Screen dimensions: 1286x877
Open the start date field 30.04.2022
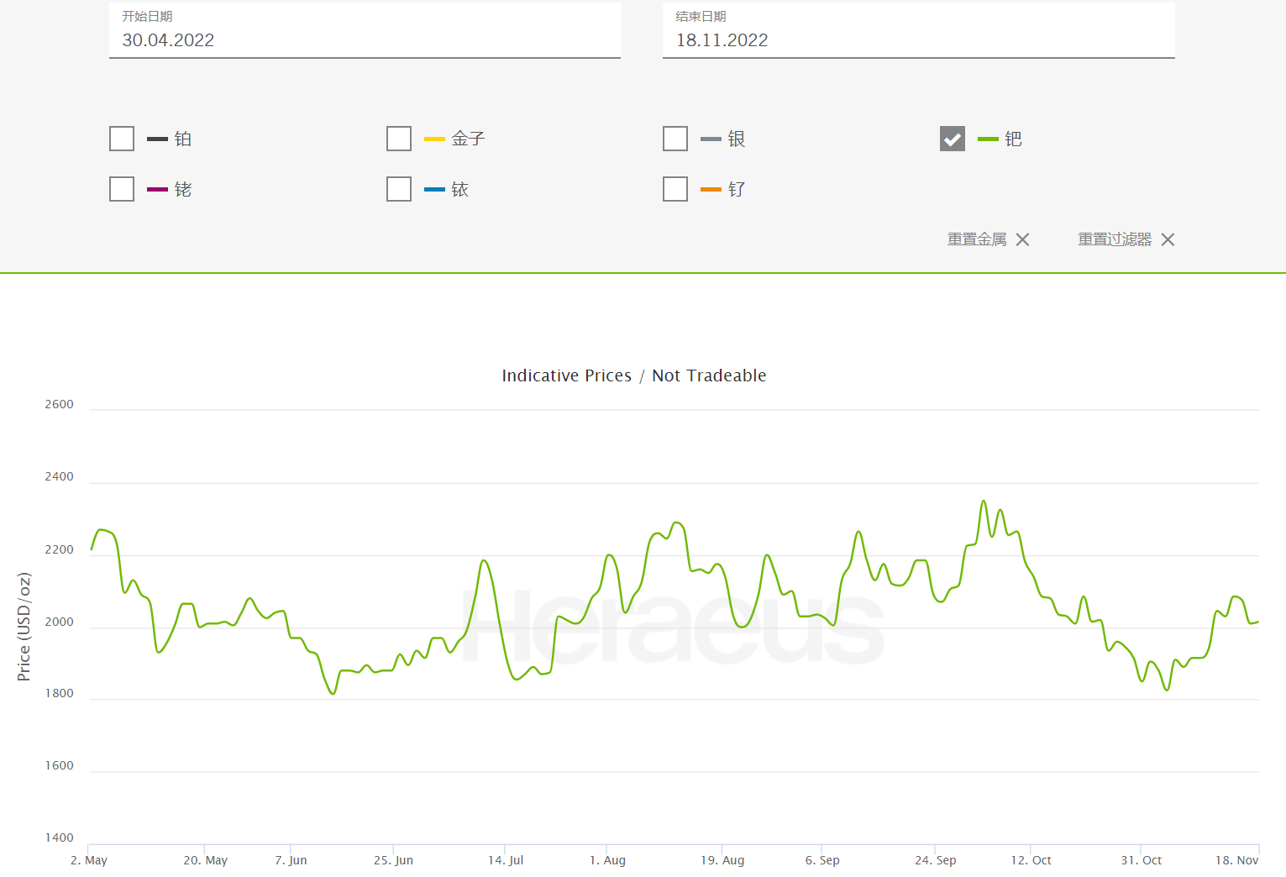(x=365, y=31)
